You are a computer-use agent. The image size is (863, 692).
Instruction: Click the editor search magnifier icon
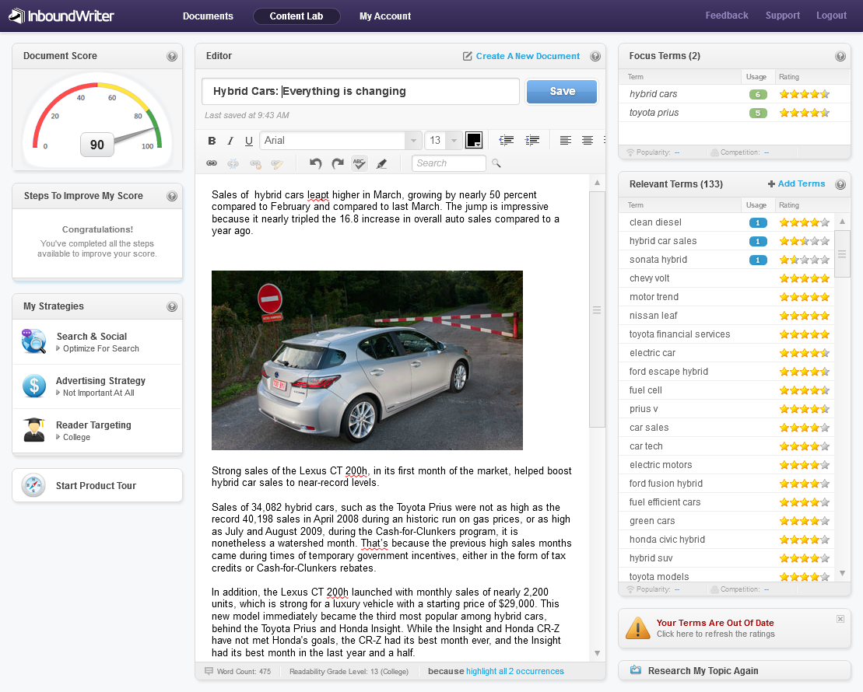(496, 163)
